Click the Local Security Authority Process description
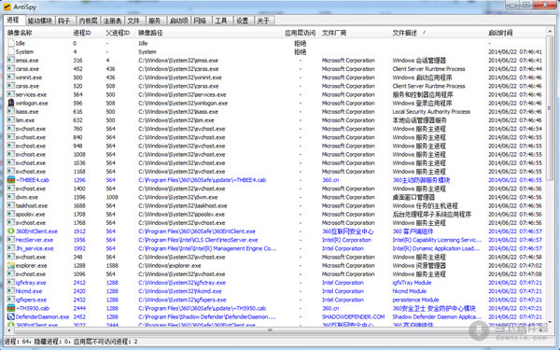Image resolution: width=560 pixels, height=350 pixels. pos(431,112)
